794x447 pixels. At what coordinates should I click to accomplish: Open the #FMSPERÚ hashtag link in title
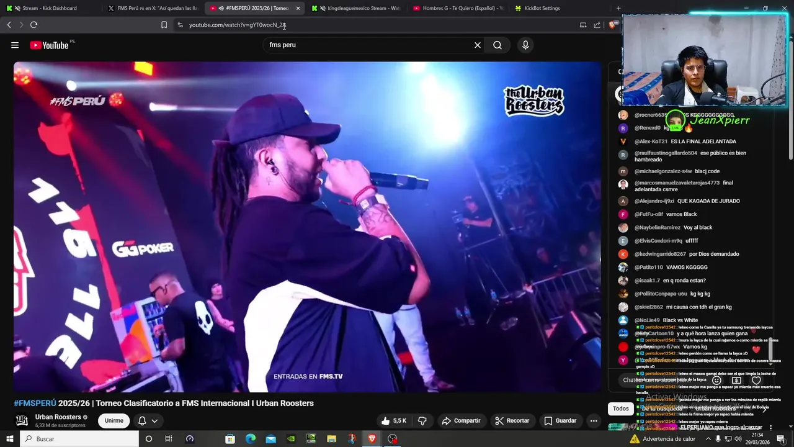(35, 403)
